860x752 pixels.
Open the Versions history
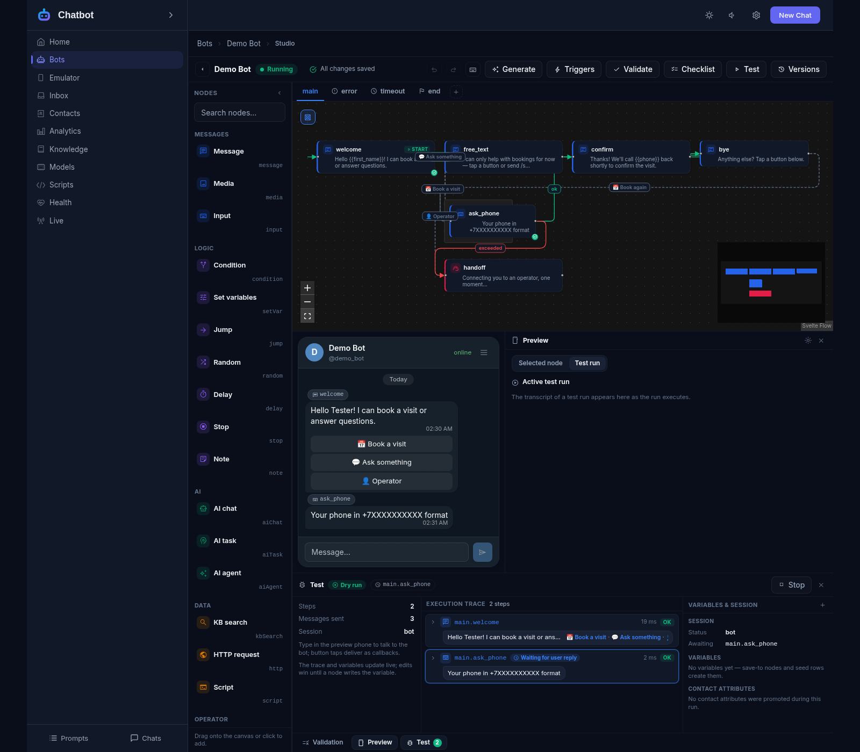tap(799, 69)
